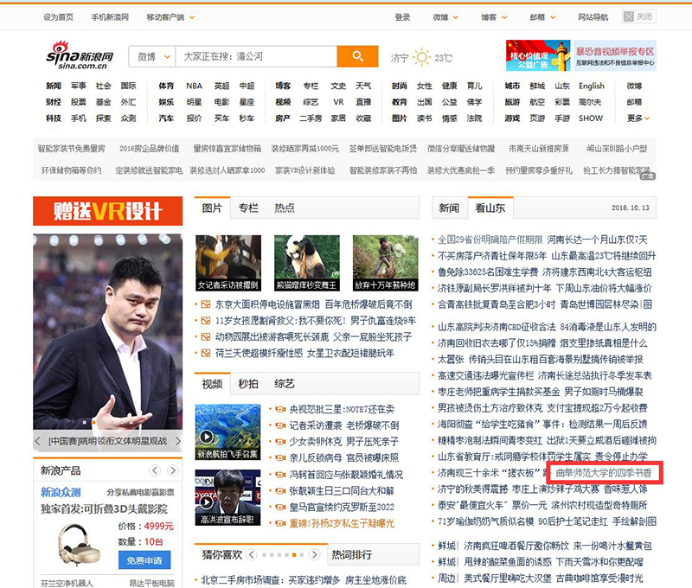Viewport: 692px width, 588px height.
Task: Switch to the 新闻 tab beside 看山东
Action: (449, 208)
